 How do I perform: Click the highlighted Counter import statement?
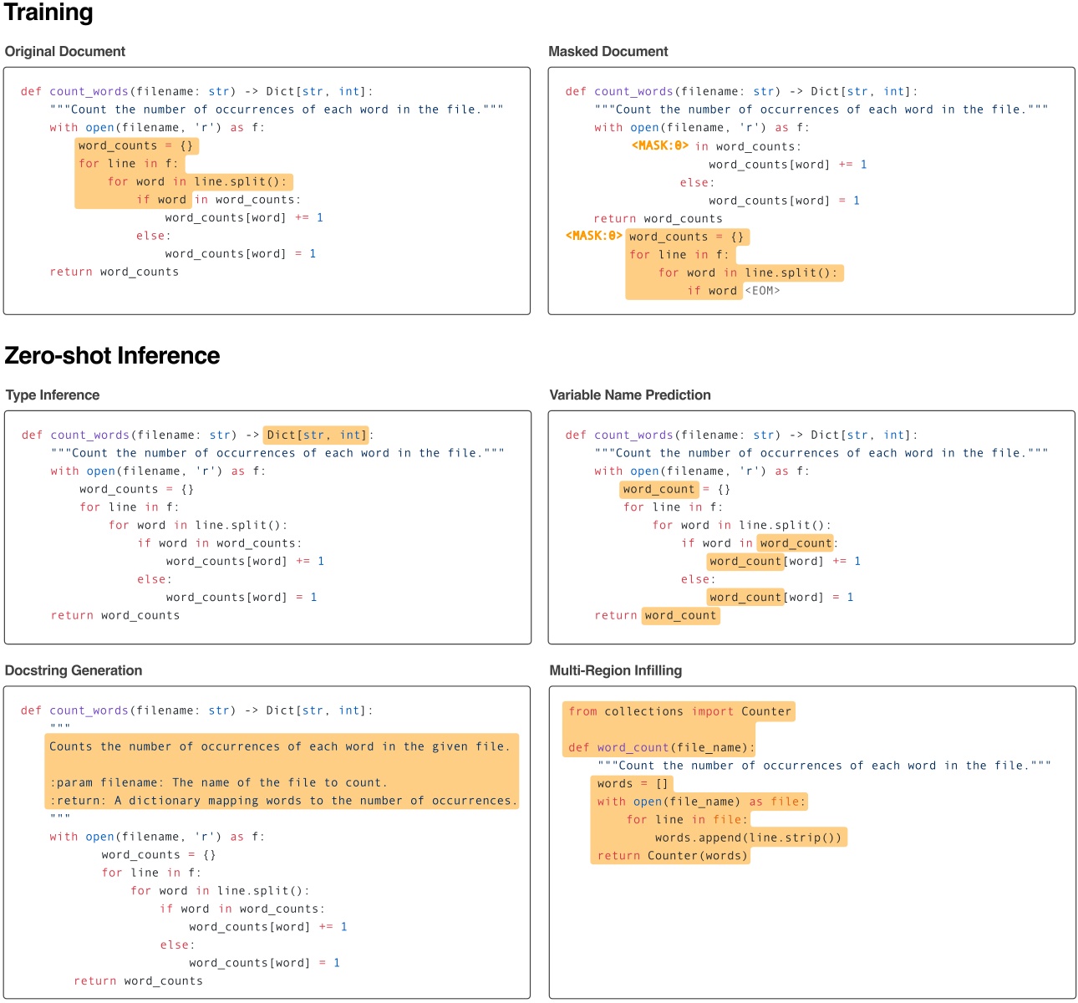(x=679, y=711)
